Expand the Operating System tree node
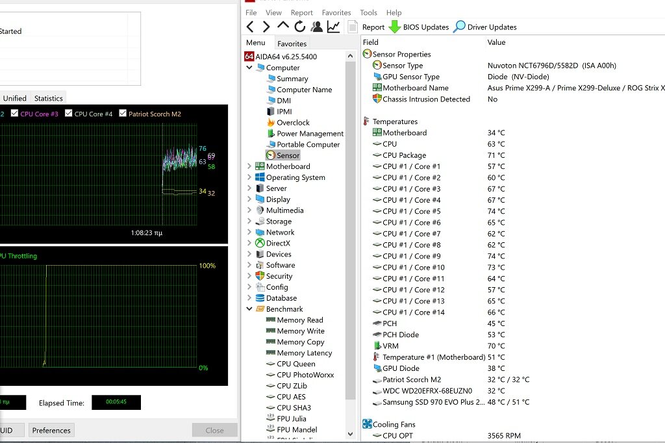Image resolution: width=665 pixels, height=443 pixels. click(249, 177)
